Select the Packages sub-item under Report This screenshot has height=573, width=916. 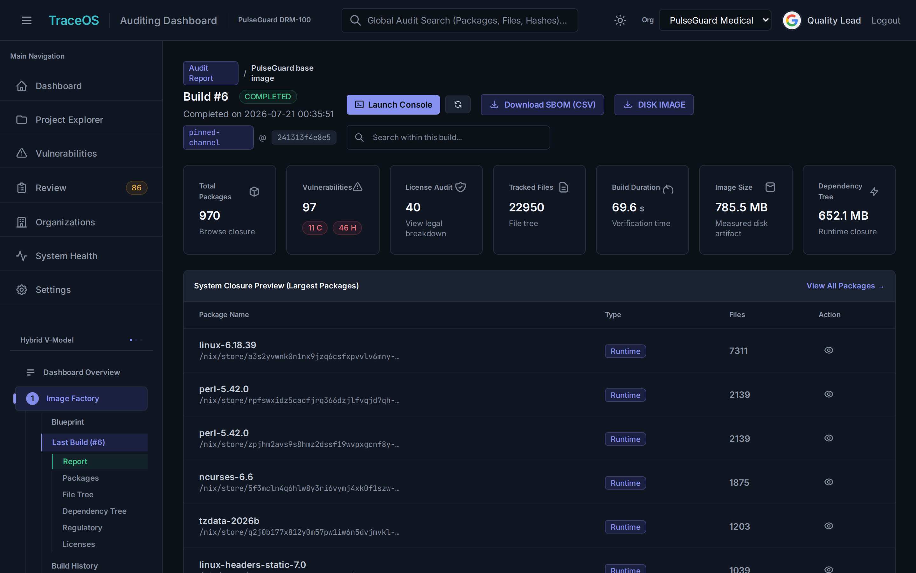click(80, 478)
